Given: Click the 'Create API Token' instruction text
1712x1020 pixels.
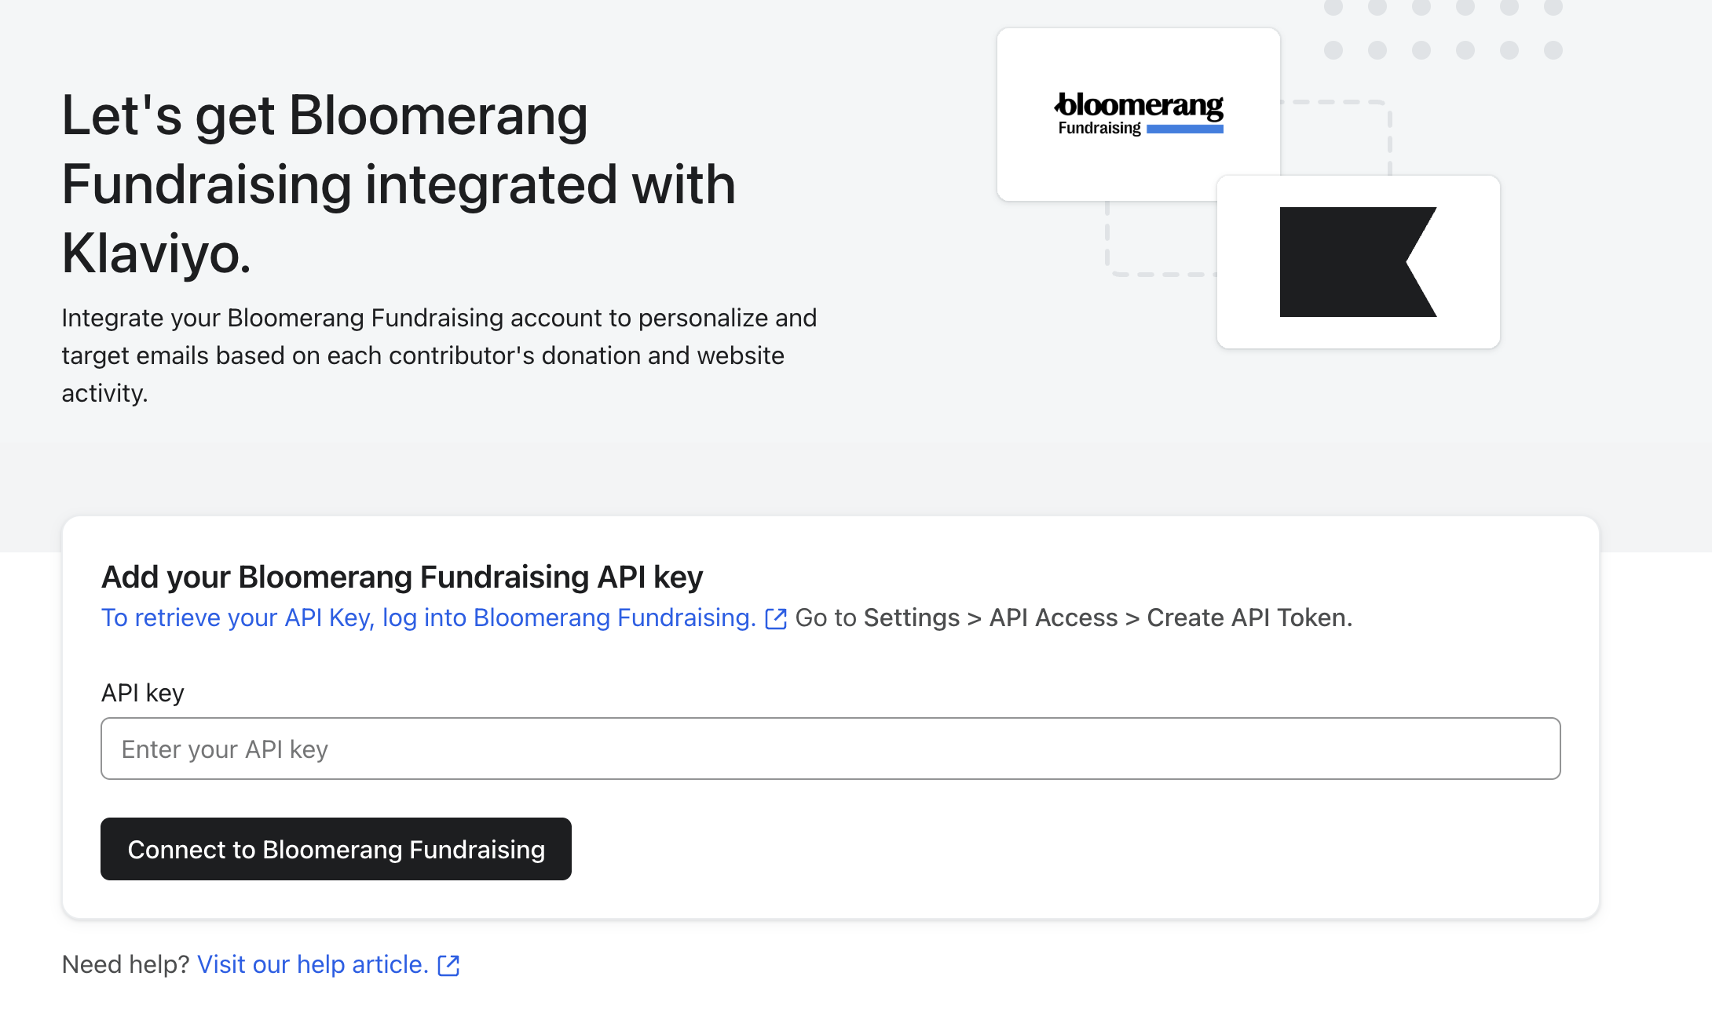Looking at the screenshot, I should [1249, 617].
